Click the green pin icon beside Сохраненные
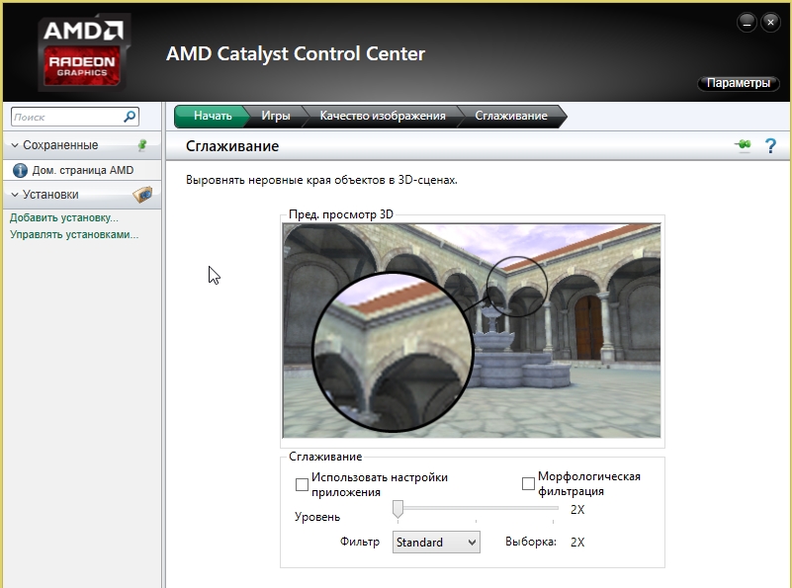Image resolution: width=792 pixels, height=588 pixels. click(142, 145)
